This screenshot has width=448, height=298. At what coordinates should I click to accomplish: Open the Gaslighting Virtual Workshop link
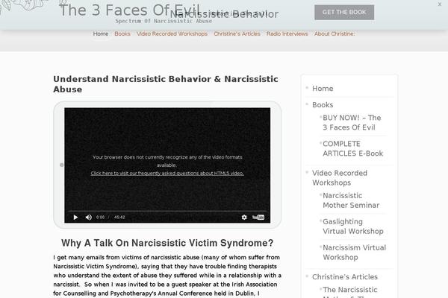(353, 226)
